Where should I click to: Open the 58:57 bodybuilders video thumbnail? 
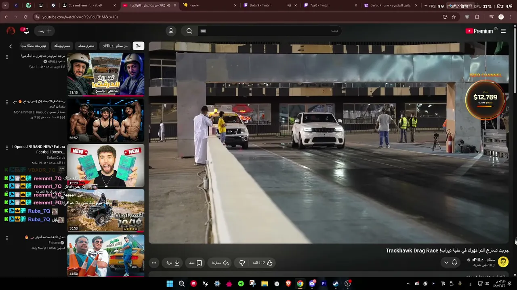point(106,120)
